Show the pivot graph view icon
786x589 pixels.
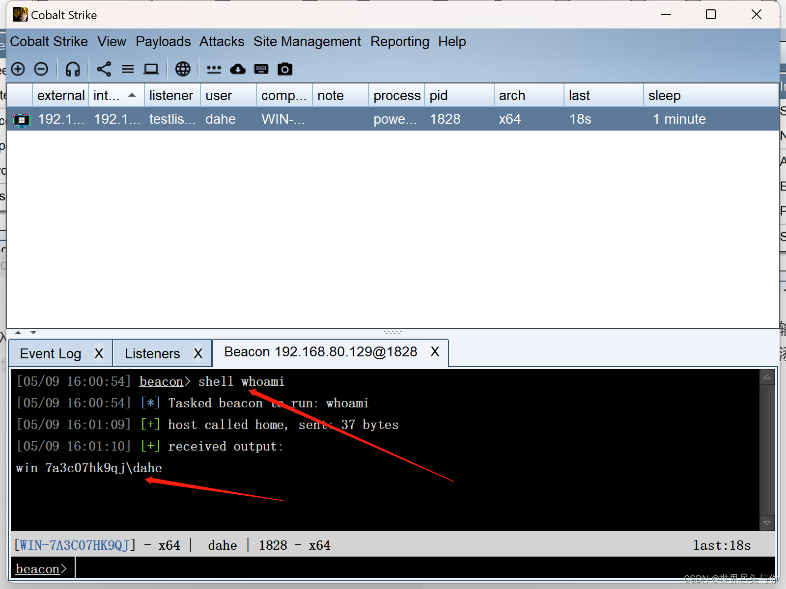(104, 69)
